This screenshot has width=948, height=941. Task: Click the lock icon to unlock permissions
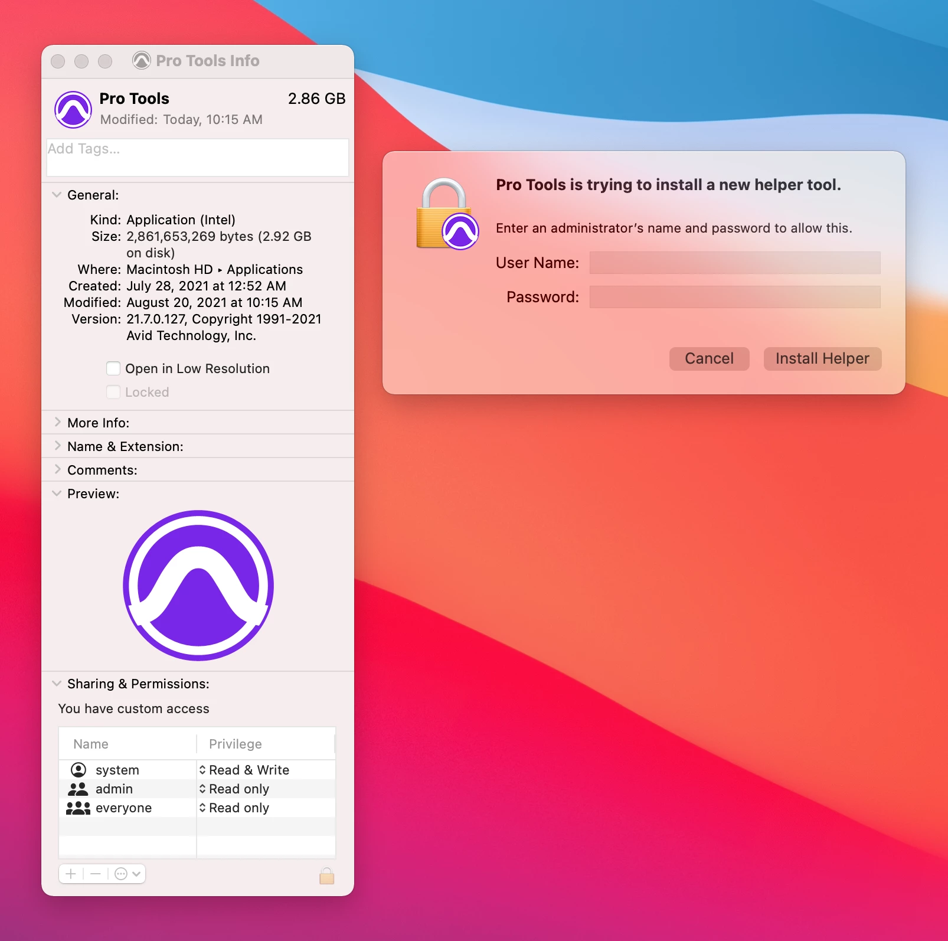[326, 875]
